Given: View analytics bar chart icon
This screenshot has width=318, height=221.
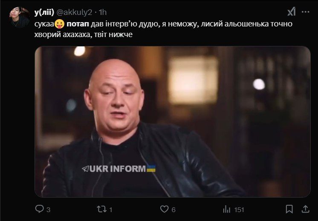Looking at the screenshot, I should point(226,209).
